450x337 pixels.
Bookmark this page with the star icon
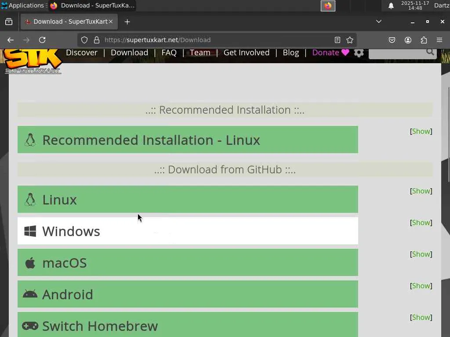[x=349, y=40]
